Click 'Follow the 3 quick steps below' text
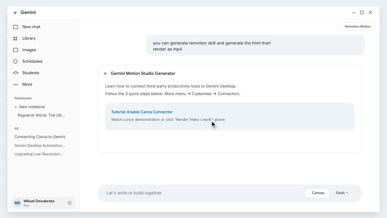The height and width of the screenshot is (218, 387). pos(173,94)
